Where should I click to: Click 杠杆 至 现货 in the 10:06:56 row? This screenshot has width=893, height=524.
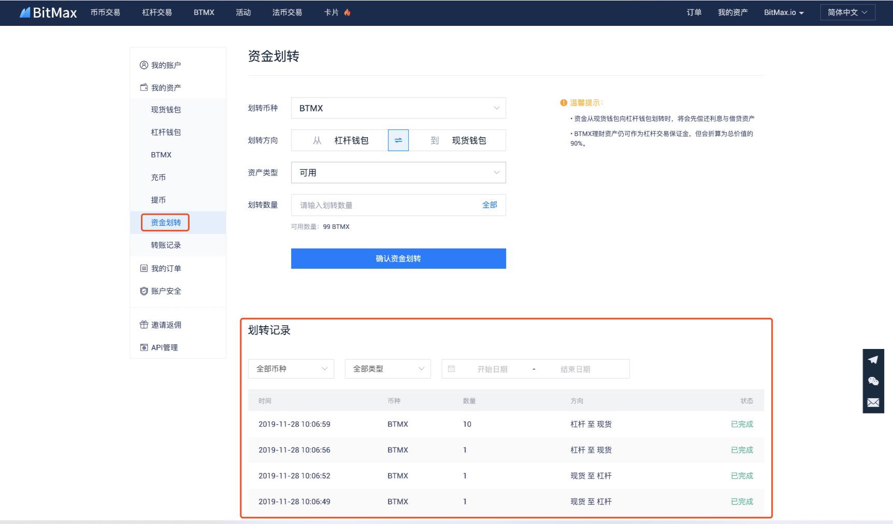pos(591,450)
